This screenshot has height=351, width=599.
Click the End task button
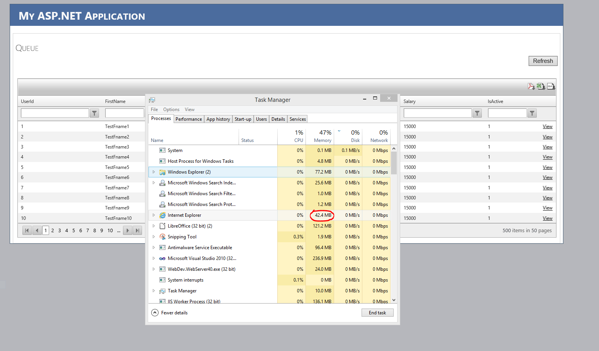click(377, 313)
